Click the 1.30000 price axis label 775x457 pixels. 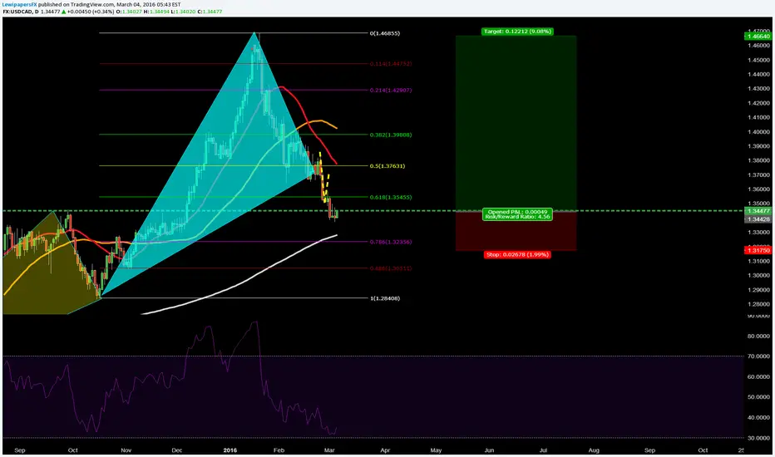click(x=758, y=275)
